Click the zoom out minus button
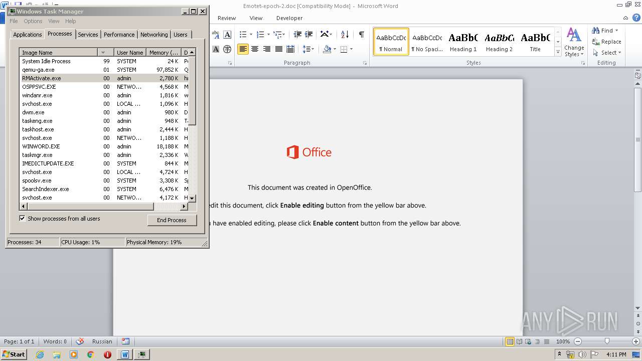Viewport: 642px width, 361px height. point(577,341)
